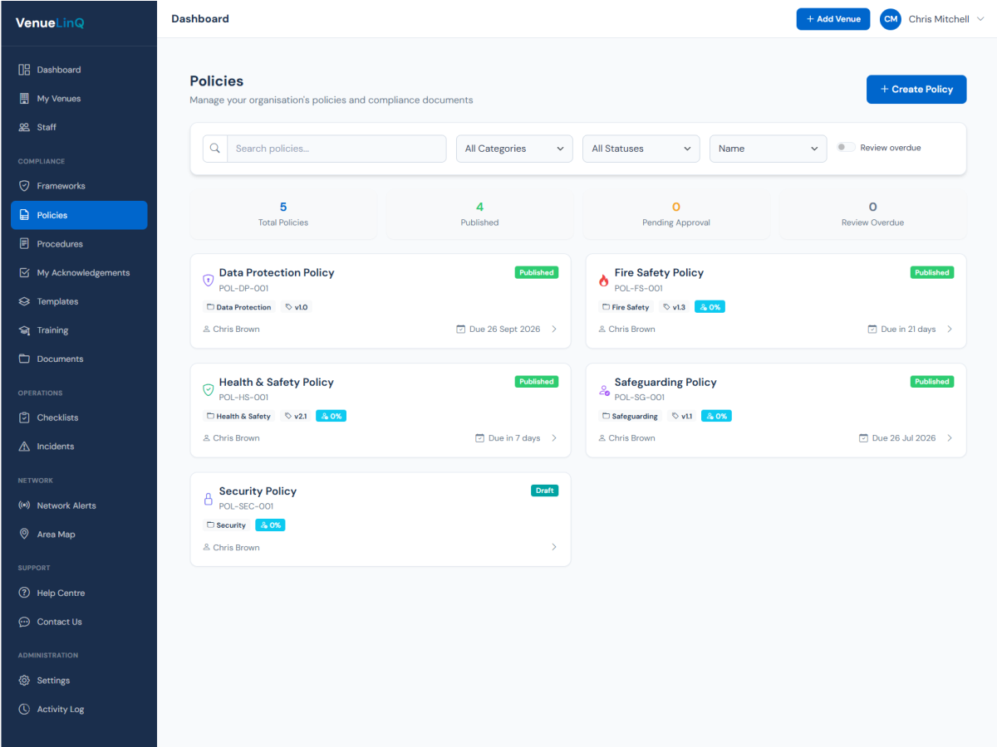Screen dimensions: 997x747
Task: Open the Activity Log
Action: (61, 709)
